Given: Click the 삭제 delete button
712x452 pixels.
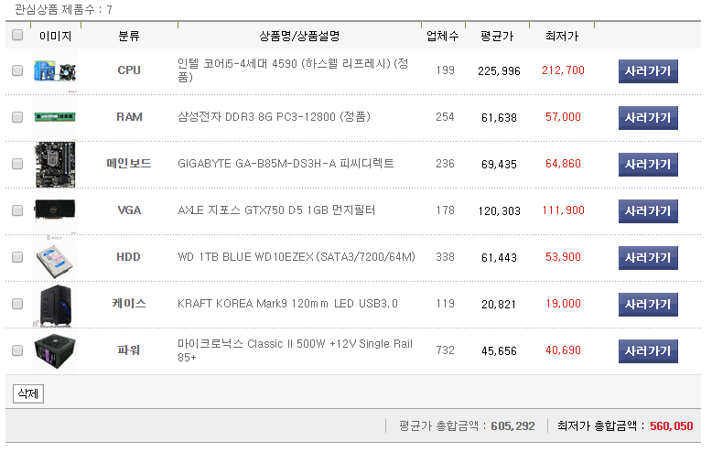Looking at the screenshot, I should (27, 394).
